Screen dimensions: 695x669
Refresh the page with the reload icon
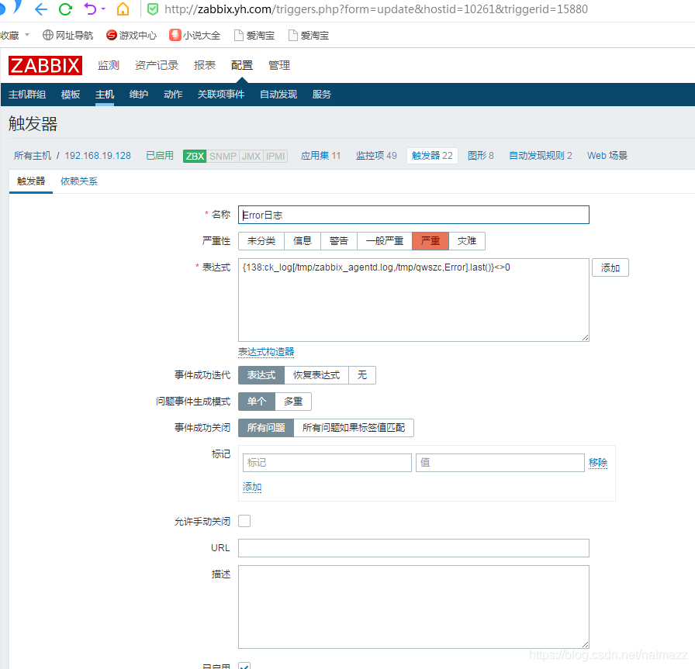[x=65, y=10]
